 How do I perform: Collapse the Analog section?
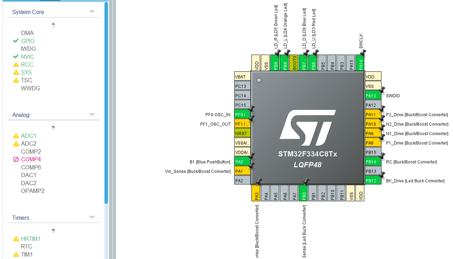point(92,114)
